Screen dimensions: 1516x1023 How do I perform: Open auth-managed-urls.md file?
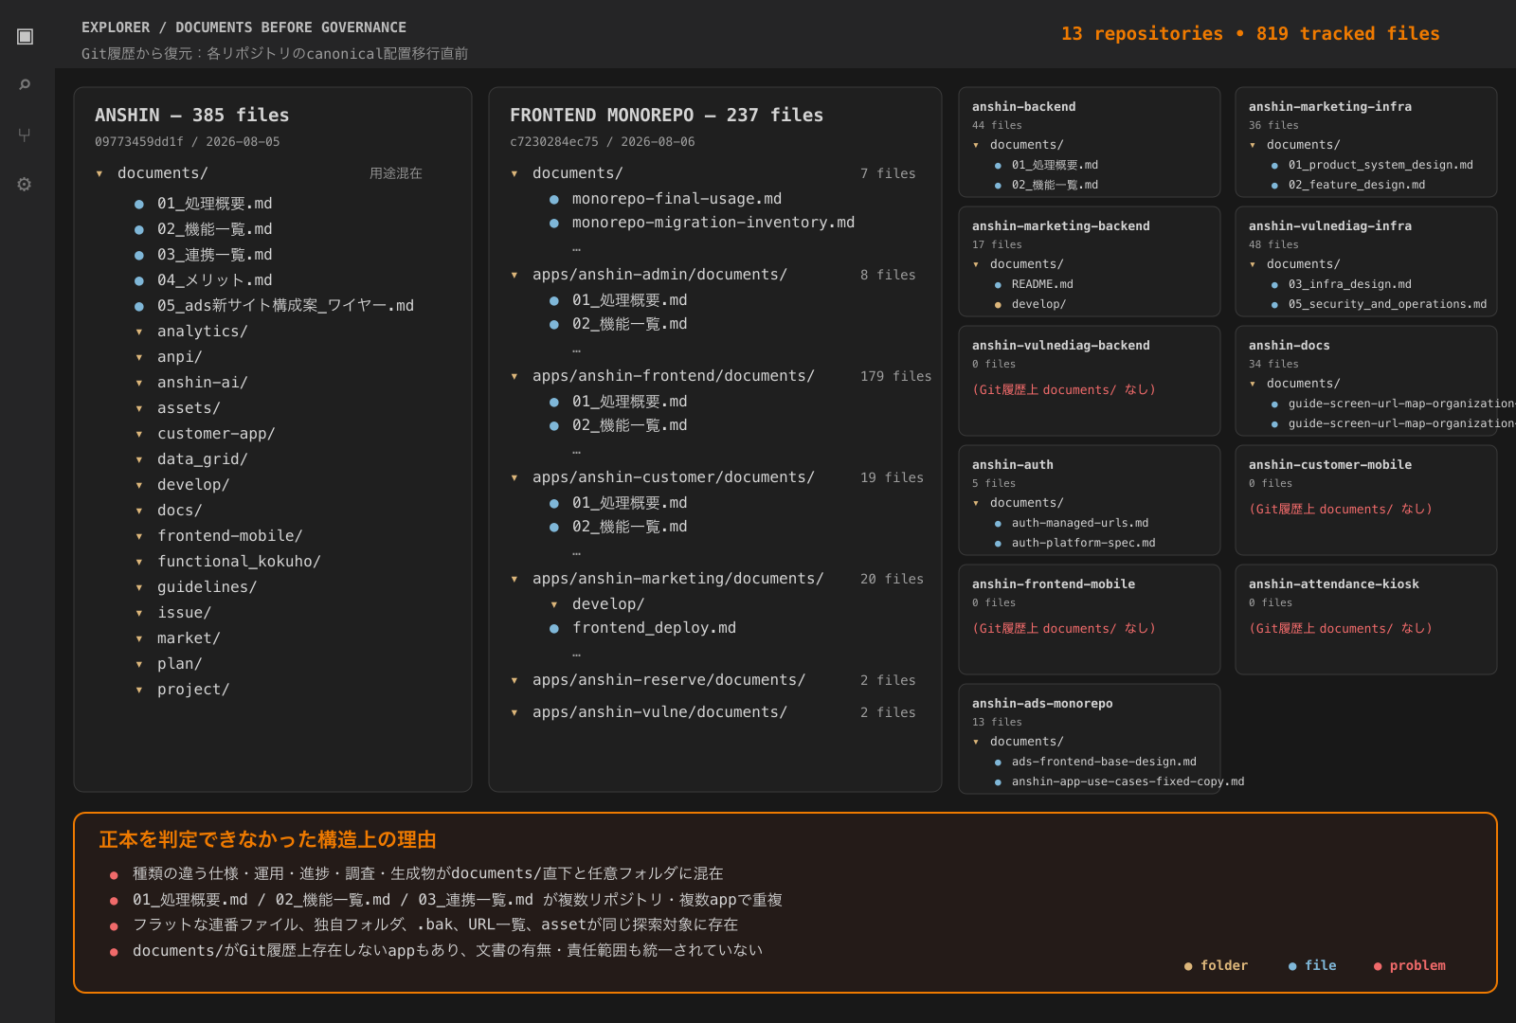click(1080, 523)
